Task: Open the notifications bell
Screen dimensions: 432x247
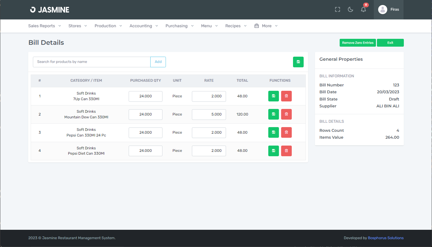Action: [363, 10]
